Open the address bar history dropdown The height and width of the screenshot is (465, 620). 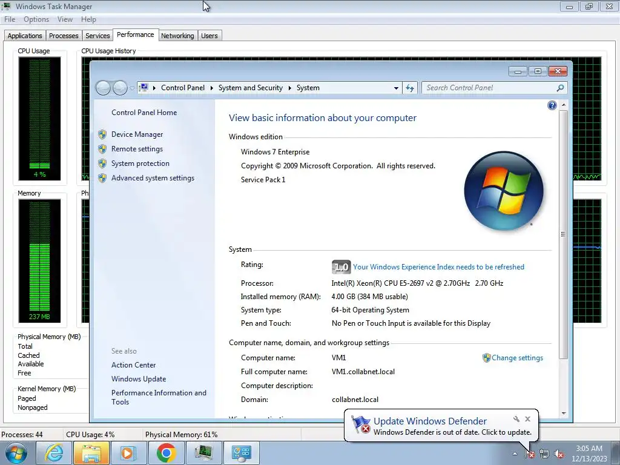pyautogui.click(x=396, y=88)
